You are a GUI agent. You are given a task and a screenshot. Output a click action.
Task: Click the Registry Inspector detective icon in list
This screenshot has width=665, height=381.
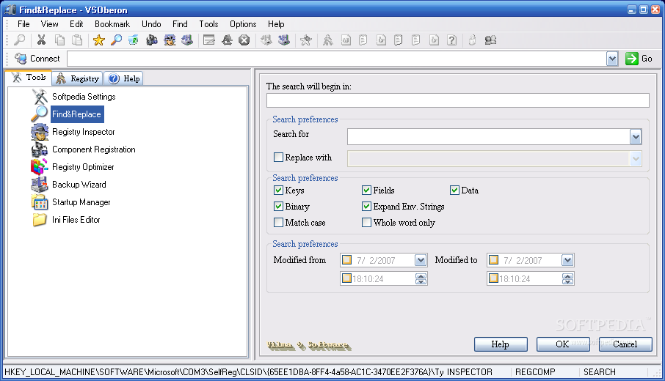click(40, 132)
